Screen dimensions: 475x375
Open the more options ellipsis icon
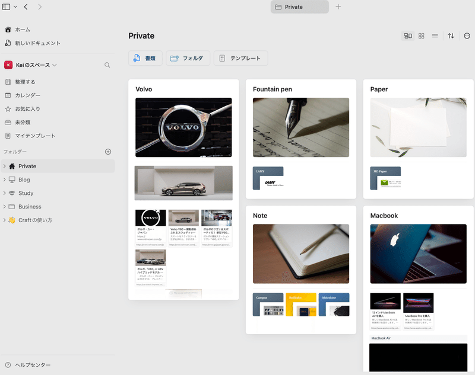467,36
